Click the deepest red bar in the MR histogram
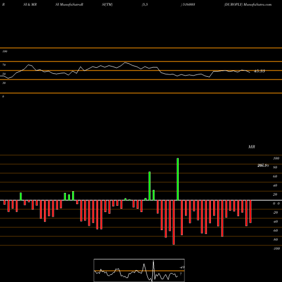 (174, 222)
